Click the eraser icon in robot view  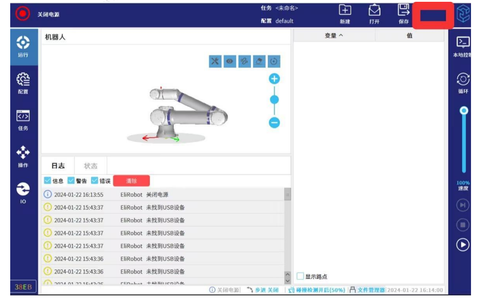tap(259, 62)
